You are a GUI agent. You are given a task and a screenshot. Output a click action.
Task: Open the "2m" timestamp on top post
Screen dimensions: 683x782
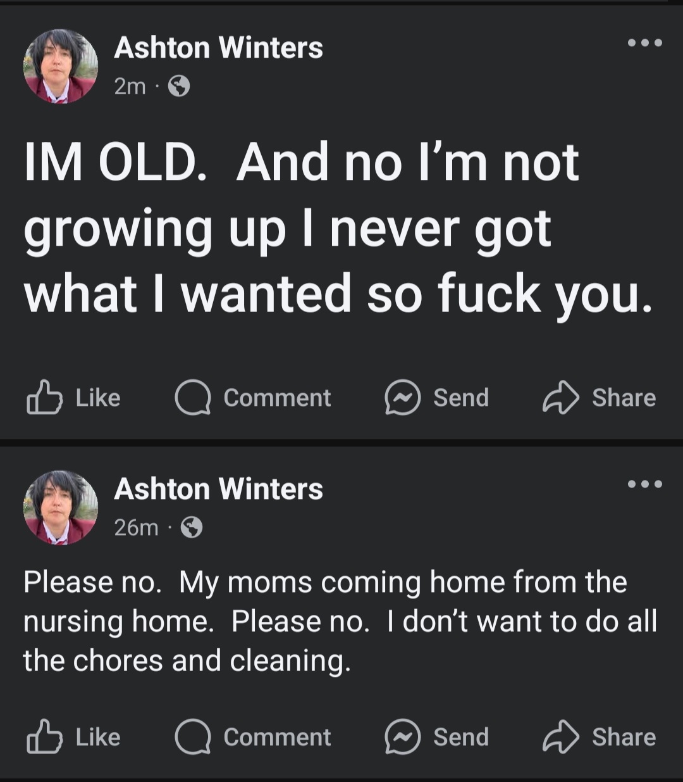click(x=130, y=86)
